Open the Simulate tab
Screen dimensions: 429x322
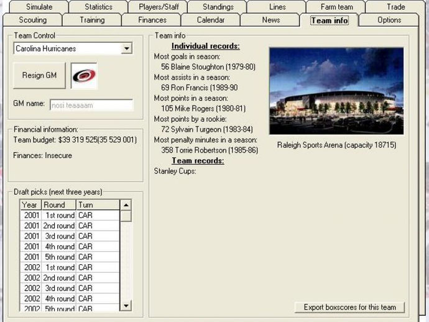(39, 7)
